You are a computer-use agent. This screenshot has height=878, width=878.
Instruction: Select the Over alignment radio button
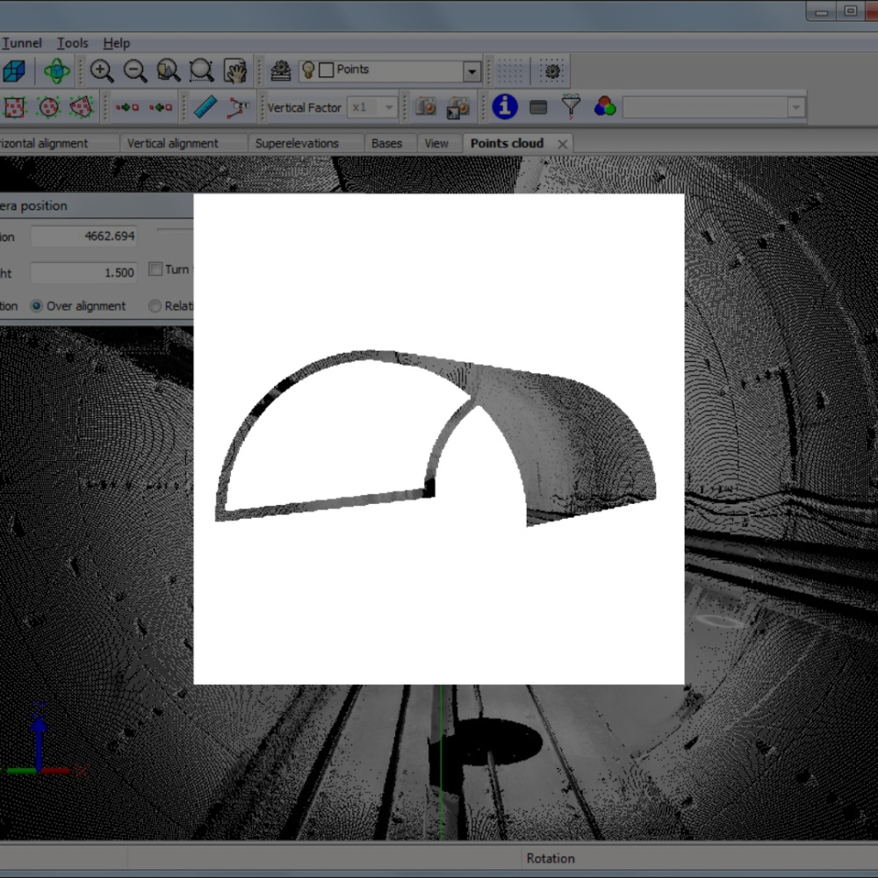(36, 306)
